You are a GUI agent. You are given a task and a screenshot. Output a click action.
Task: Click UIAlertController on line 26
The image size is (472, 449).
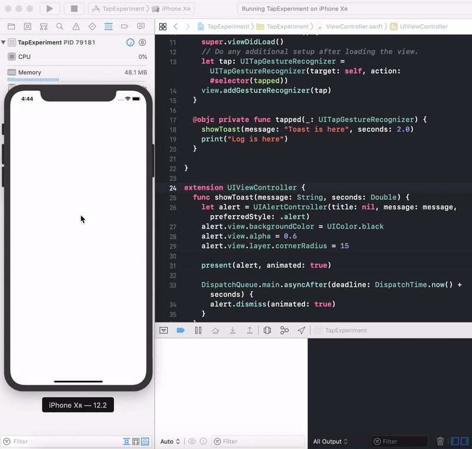click(x=290, y=207)
